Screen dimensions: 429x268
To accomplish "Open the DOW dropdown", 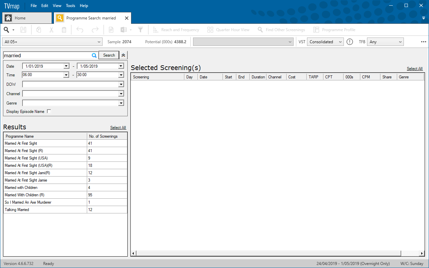I will click(121, 84).
